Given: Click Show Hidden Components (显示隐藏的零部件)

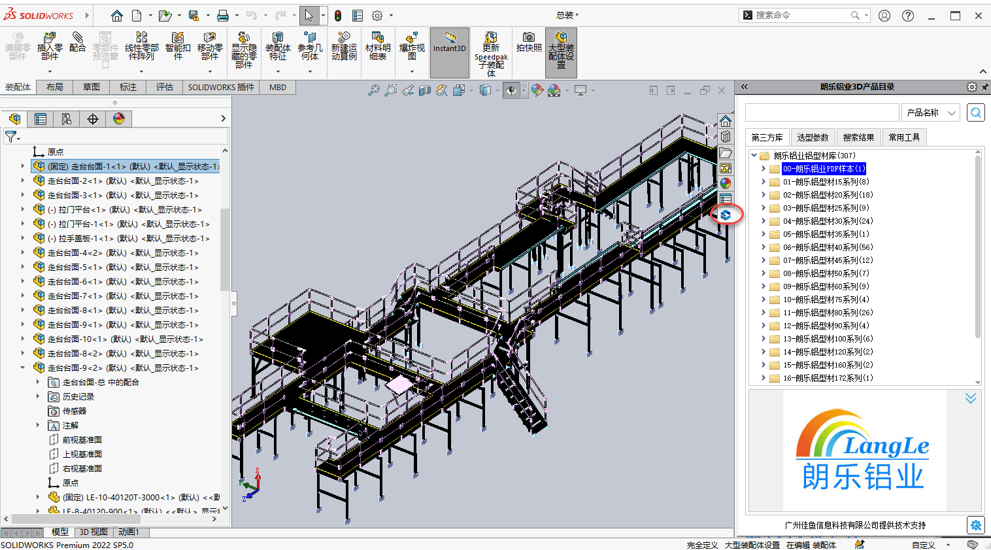Looking at the screenshot, I should pyautogui.click(x=244, y=50).
